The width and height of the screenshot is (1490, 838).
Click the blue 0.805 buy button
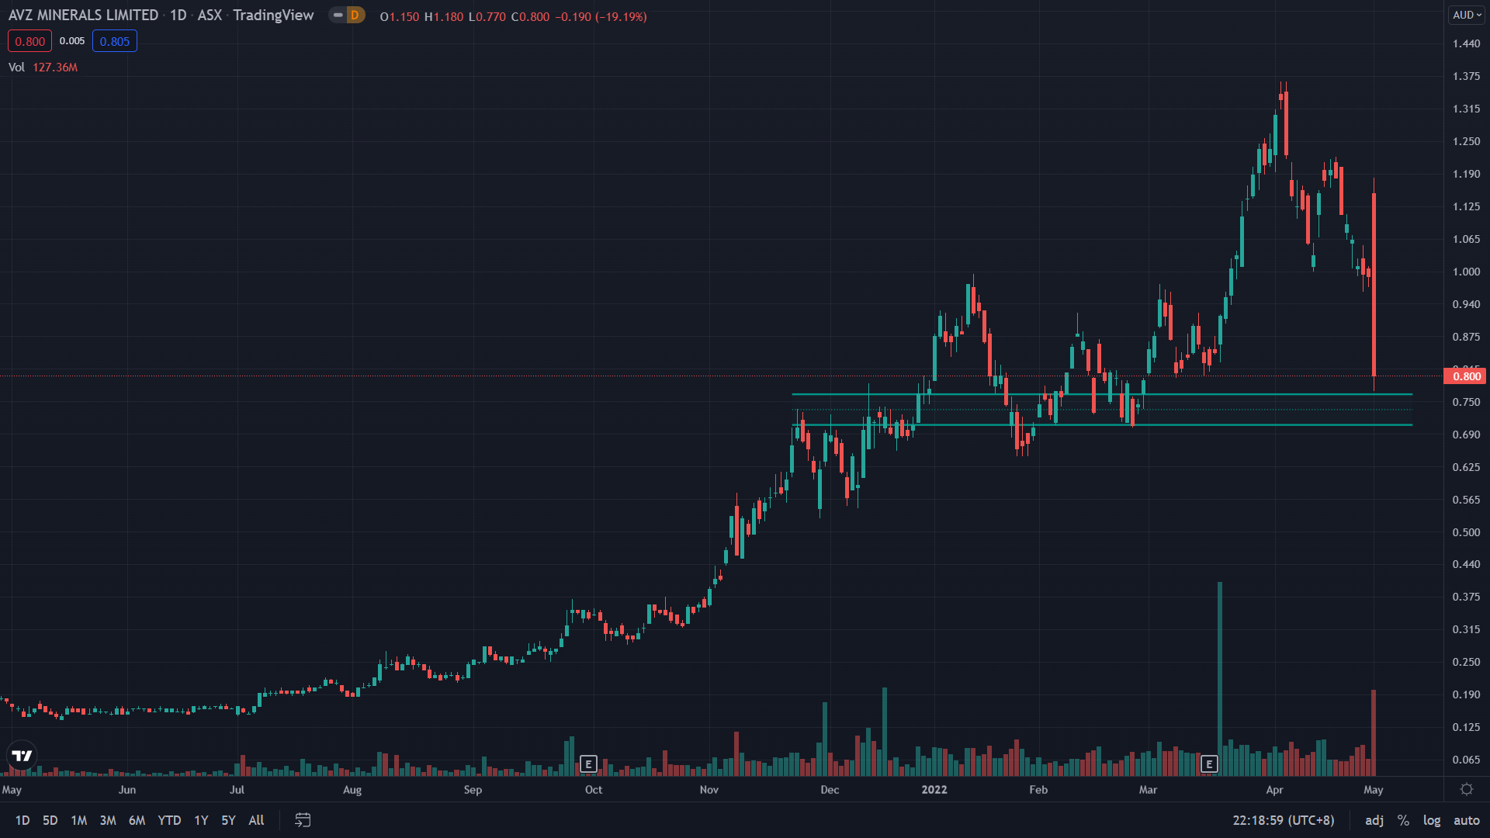click(115, 41)
